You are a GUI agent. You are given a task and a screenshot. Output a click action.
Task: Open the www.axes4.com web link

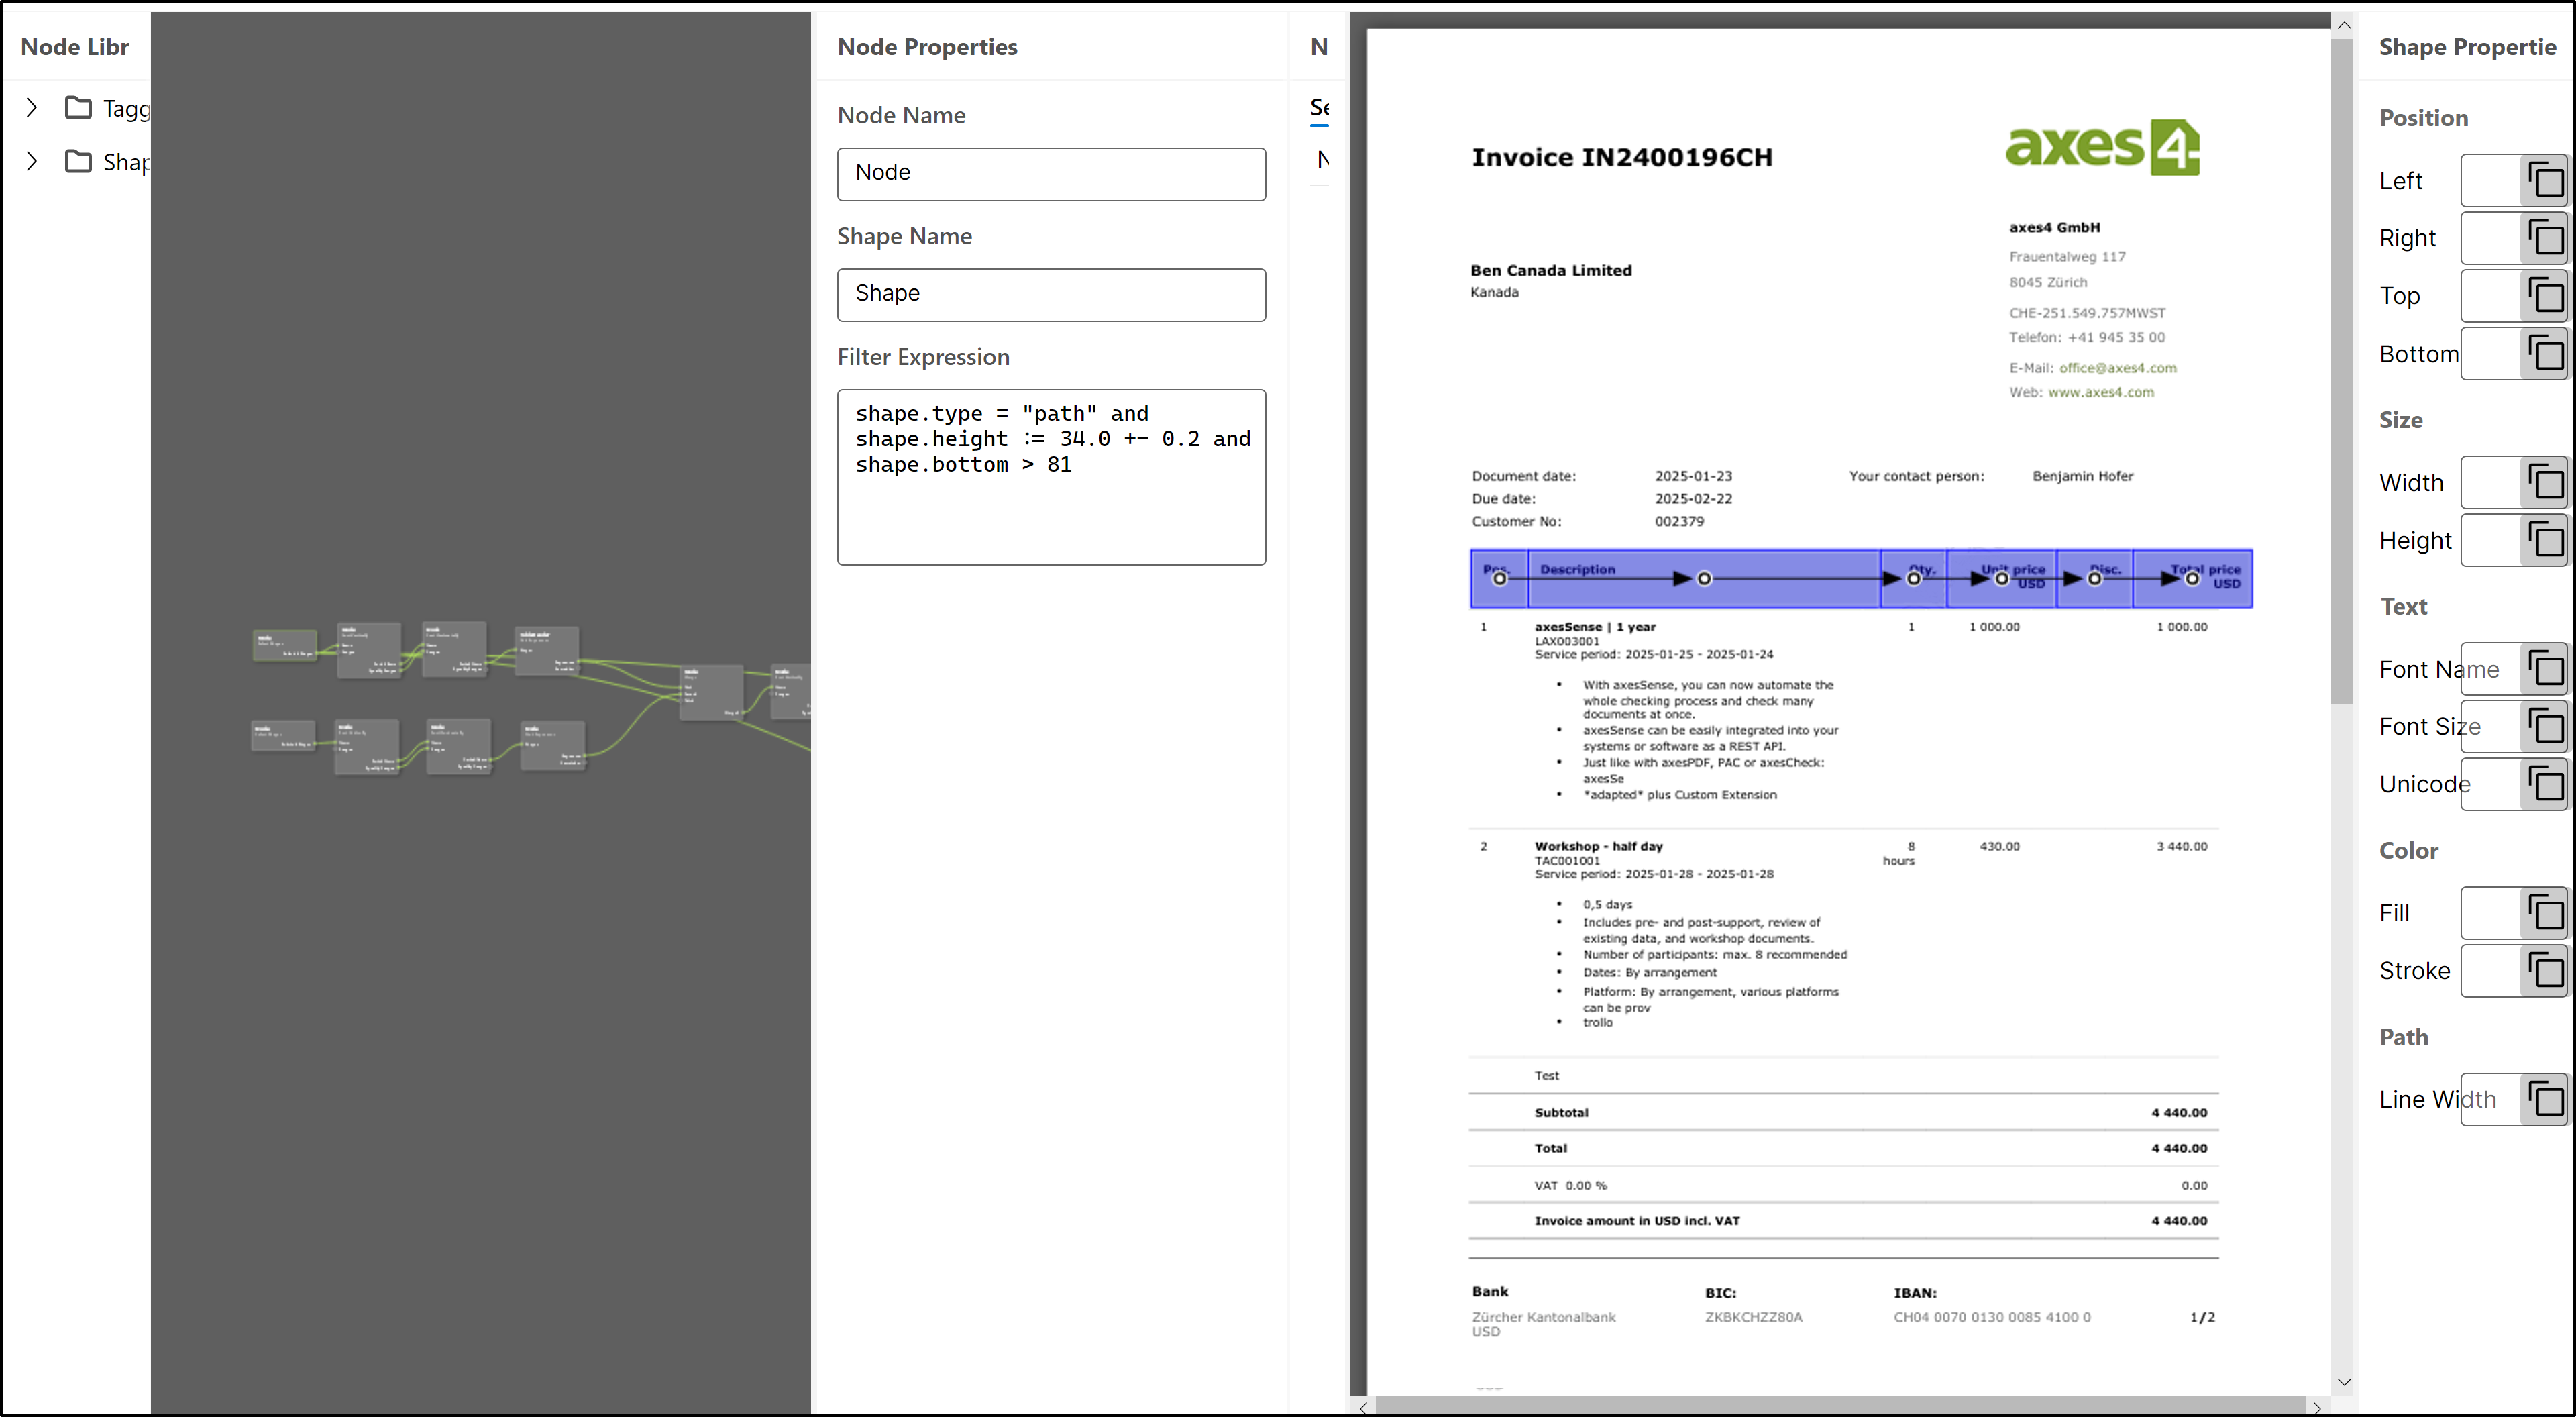tap(2101, 392)
